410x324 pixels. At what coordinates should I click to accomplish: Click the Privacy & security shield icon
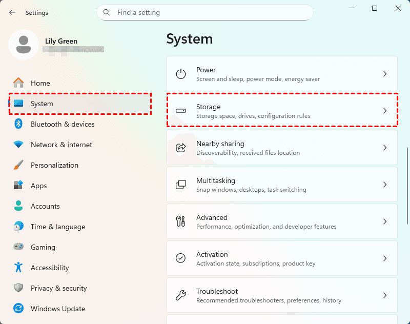(18, 288)
